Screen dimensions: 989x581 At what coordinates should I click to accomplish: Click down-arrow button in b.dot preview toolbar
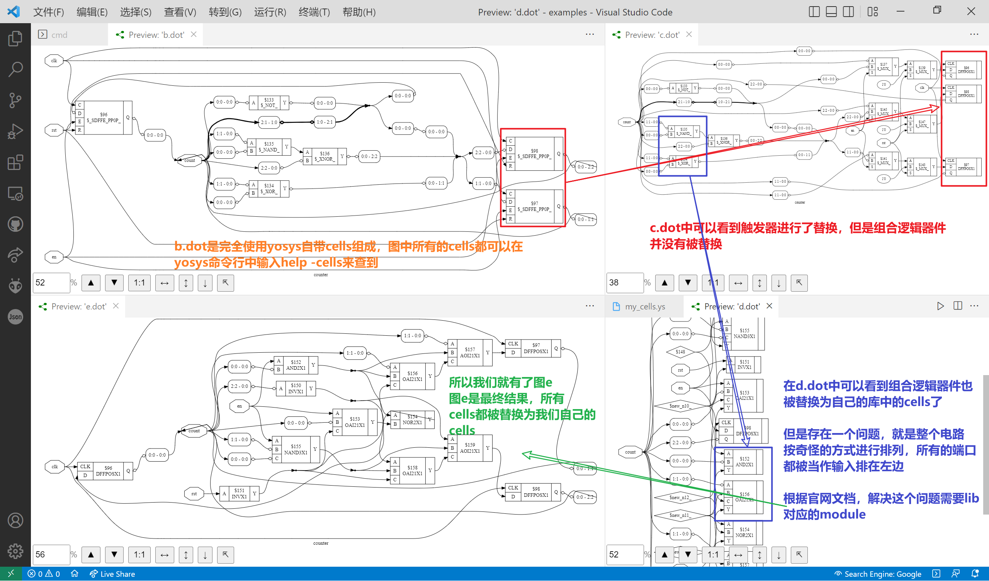205,283
